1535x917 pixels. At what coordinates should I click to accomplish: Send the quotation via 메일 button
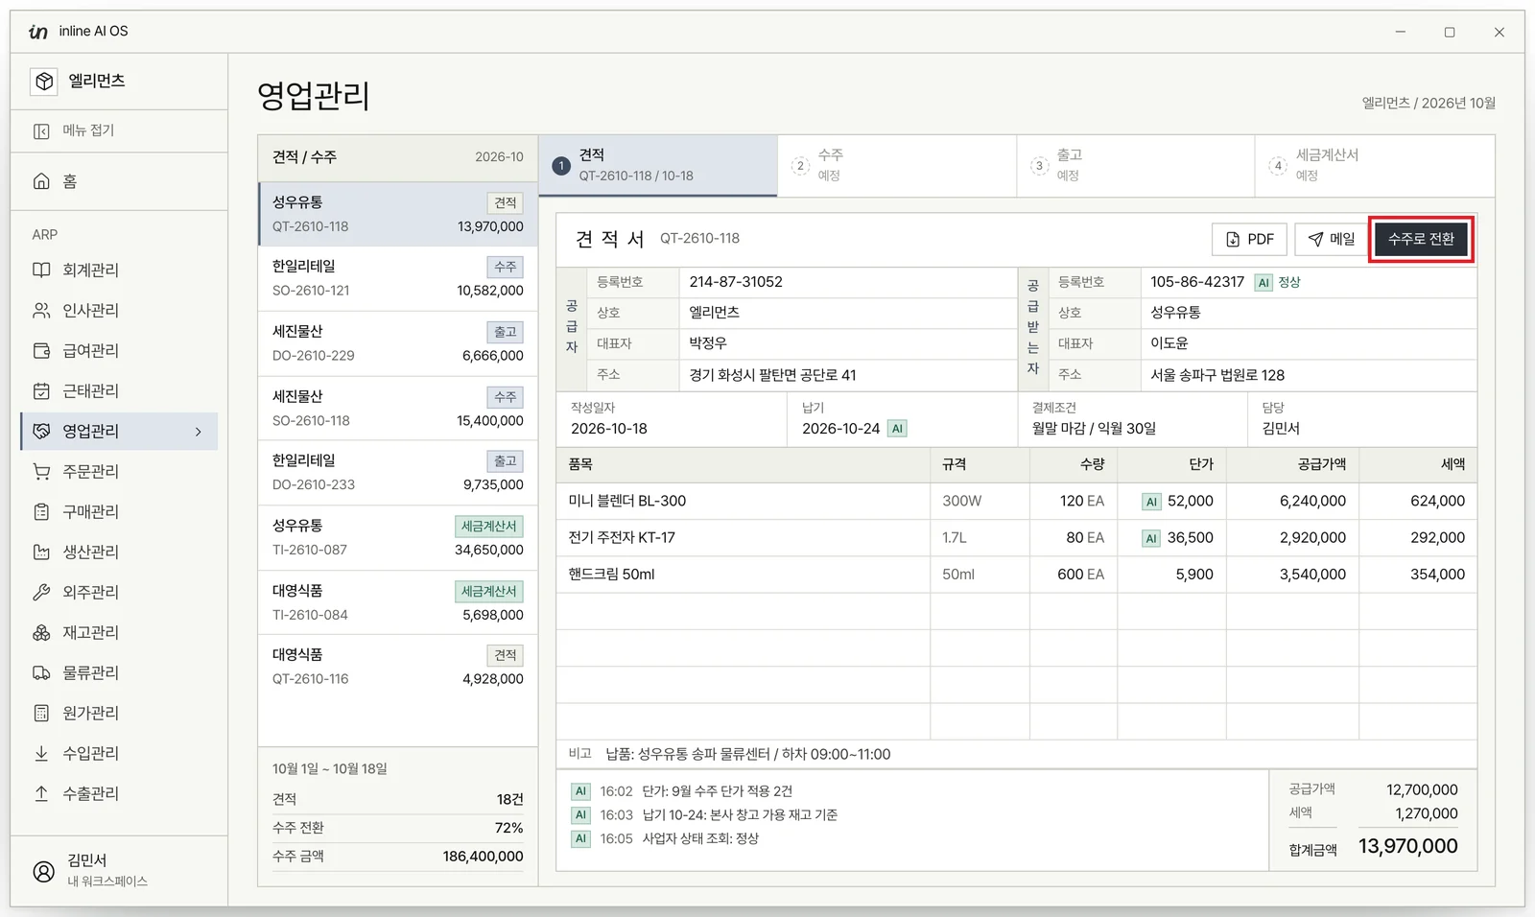tap(1332, 240)
